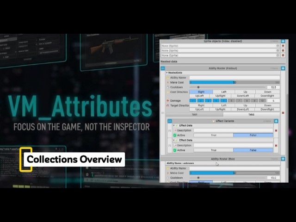The image size is (296, 222).
Task: Set second Effect Data Active to True
Action: pos(214,150)
